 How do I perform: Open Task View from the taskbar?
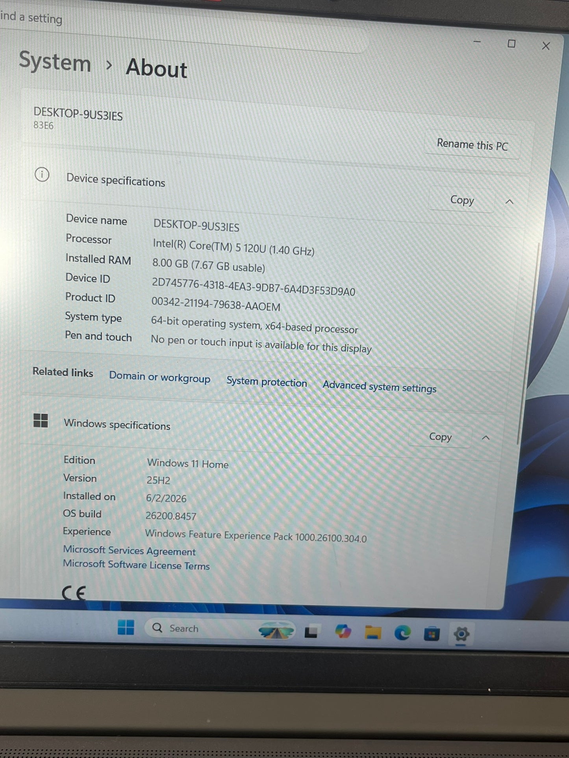pos(311,632)
